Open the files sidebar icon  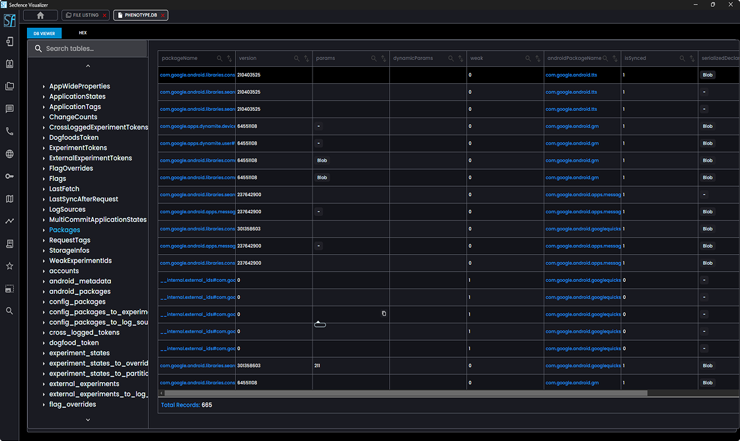[9, 86]
